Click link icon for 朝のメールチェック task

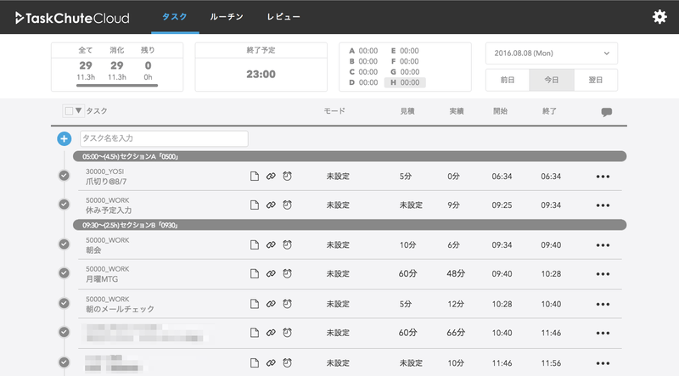tap(271, 304)
